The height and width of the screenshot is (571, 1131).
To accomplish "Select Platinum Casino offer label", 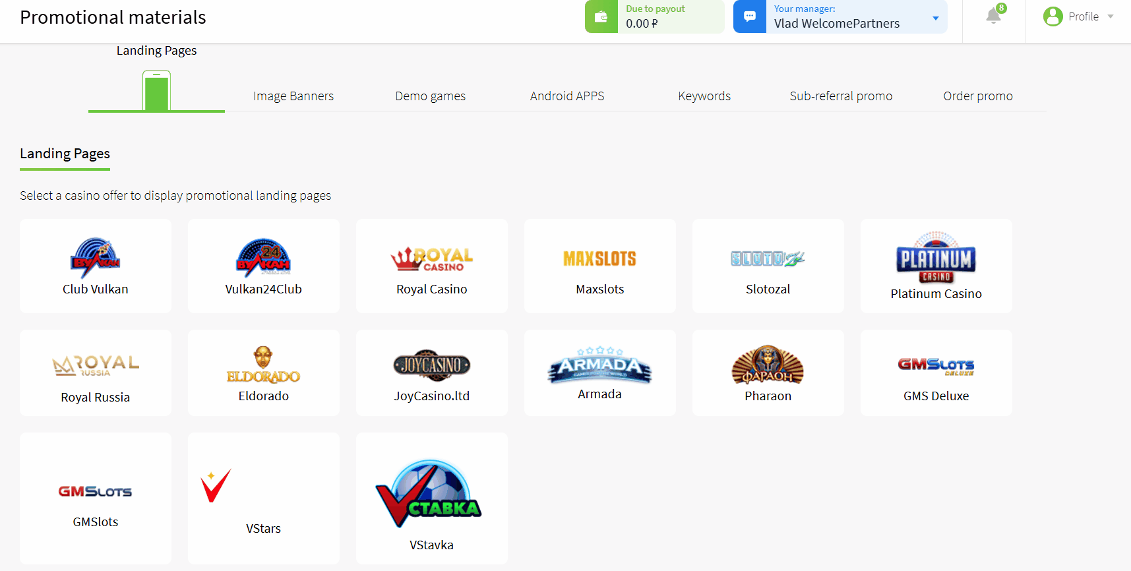I will tap(936, 294).
